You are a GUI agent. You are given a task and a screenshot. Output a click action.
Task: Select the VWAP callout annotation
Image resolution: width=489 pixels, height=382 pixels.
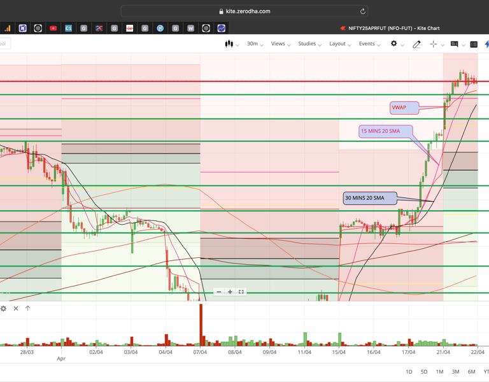tap(404, 108)
